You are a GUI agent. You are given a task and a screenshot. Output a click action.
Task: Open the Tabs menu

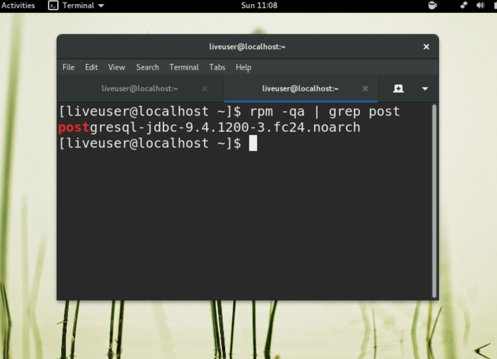click(x=217, y=67)
